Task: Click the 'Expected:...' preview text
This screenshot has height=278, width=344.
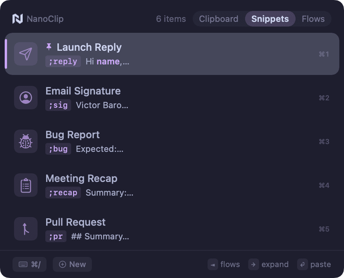Action: (99, 149)
